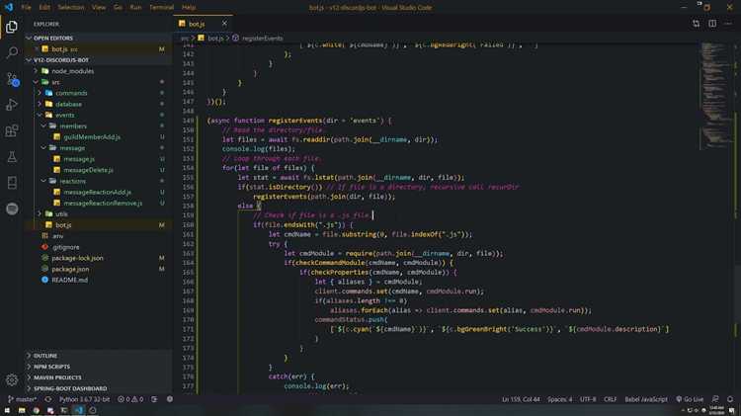Viewport: 741px width, 416px height.
Task: Open notifications bell in status bar
Action: pyautogui.click(x=730, y=399)
